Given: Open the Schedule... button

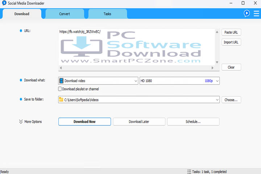Looking at the screenshot, I should 193,121.
